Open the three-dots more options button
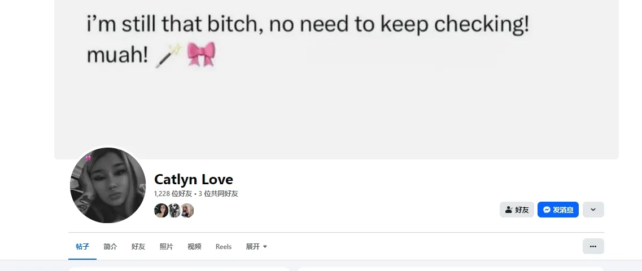This screenshot has height=271, width=642. point(593,246)
